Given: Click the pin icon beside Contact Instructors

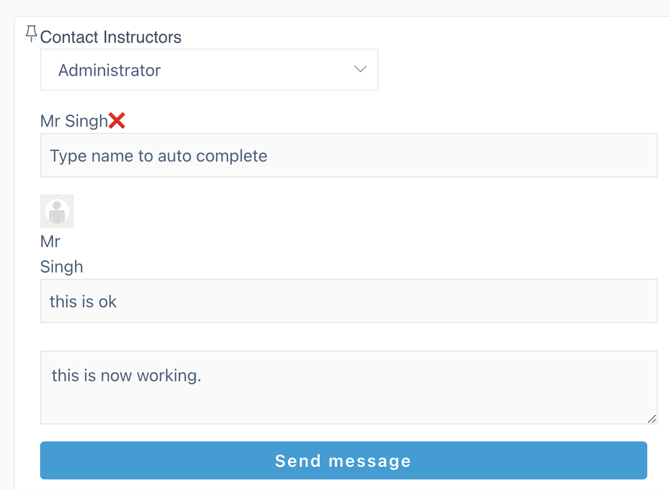Looking at the screenshot, I should pyautogui.click(x=32, y=34).
